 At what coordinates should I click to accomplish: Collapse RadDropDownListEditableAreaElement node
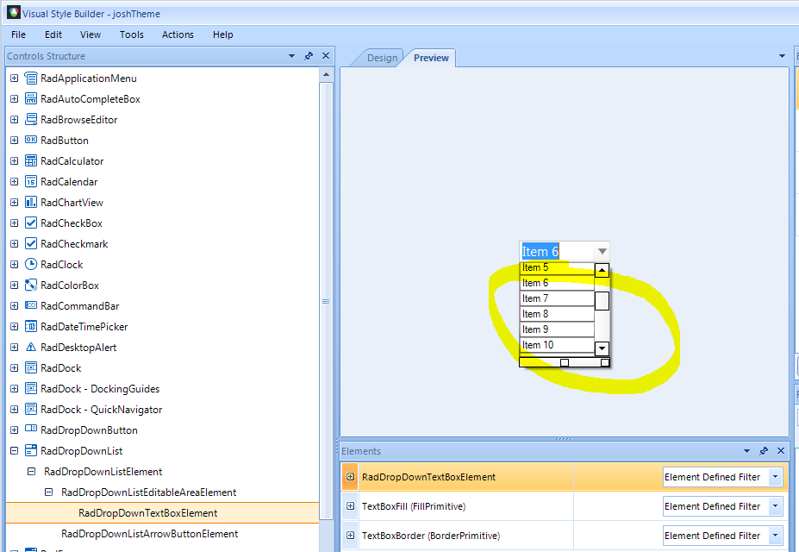click(x=48, y=492)
